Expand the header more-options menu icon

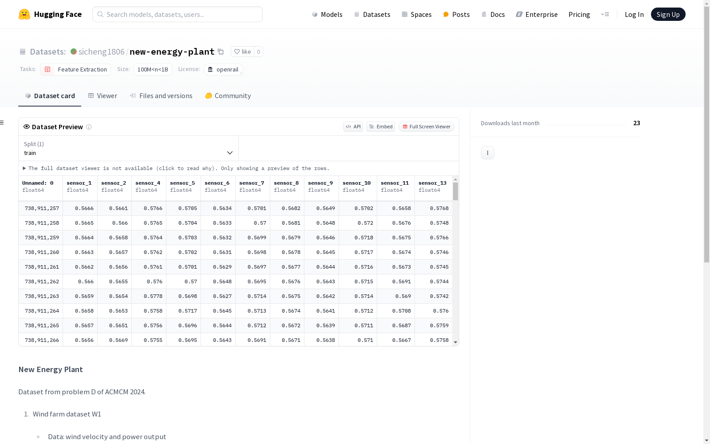(605, 14)
